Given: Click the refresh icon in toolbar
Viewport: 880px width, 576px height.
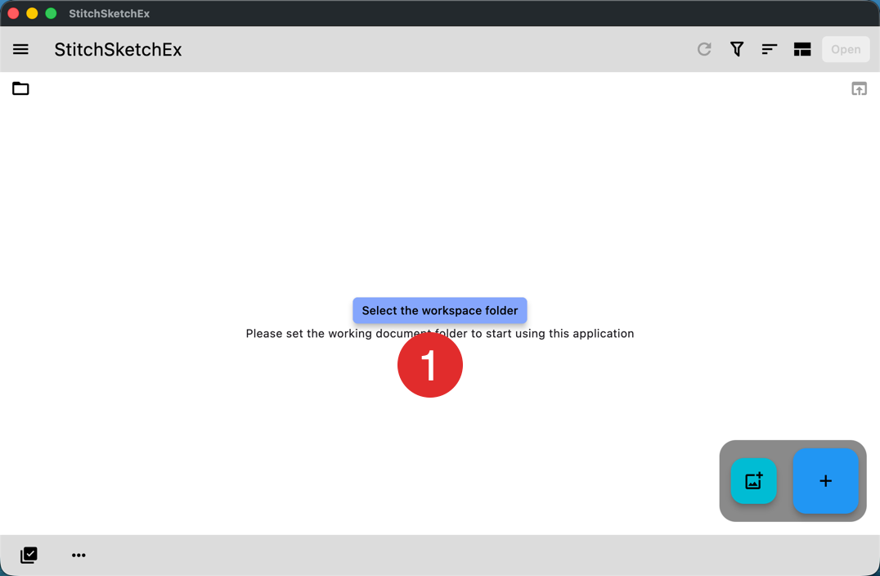Looking at the screenshot, I should pyautogui.click(x=704, y=49).
